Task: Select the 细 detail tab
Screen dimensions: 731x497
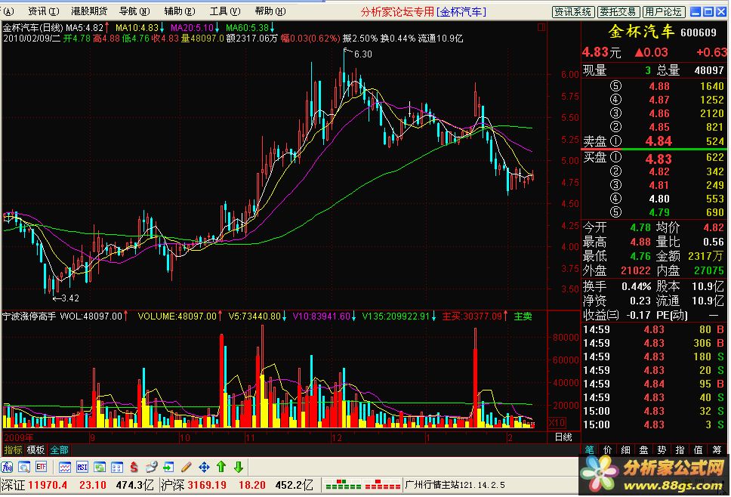Action: point(625,449)
